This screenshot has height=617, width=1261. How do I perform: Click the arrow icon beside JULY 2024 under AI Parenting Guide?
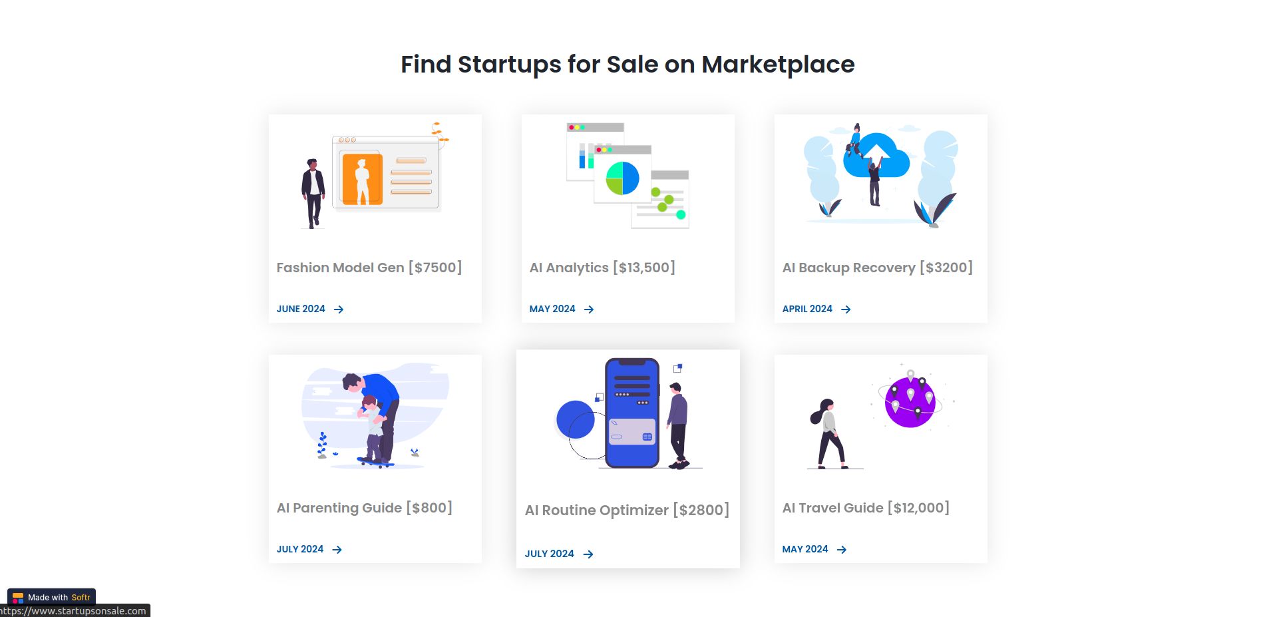click(x=339, y=549)
